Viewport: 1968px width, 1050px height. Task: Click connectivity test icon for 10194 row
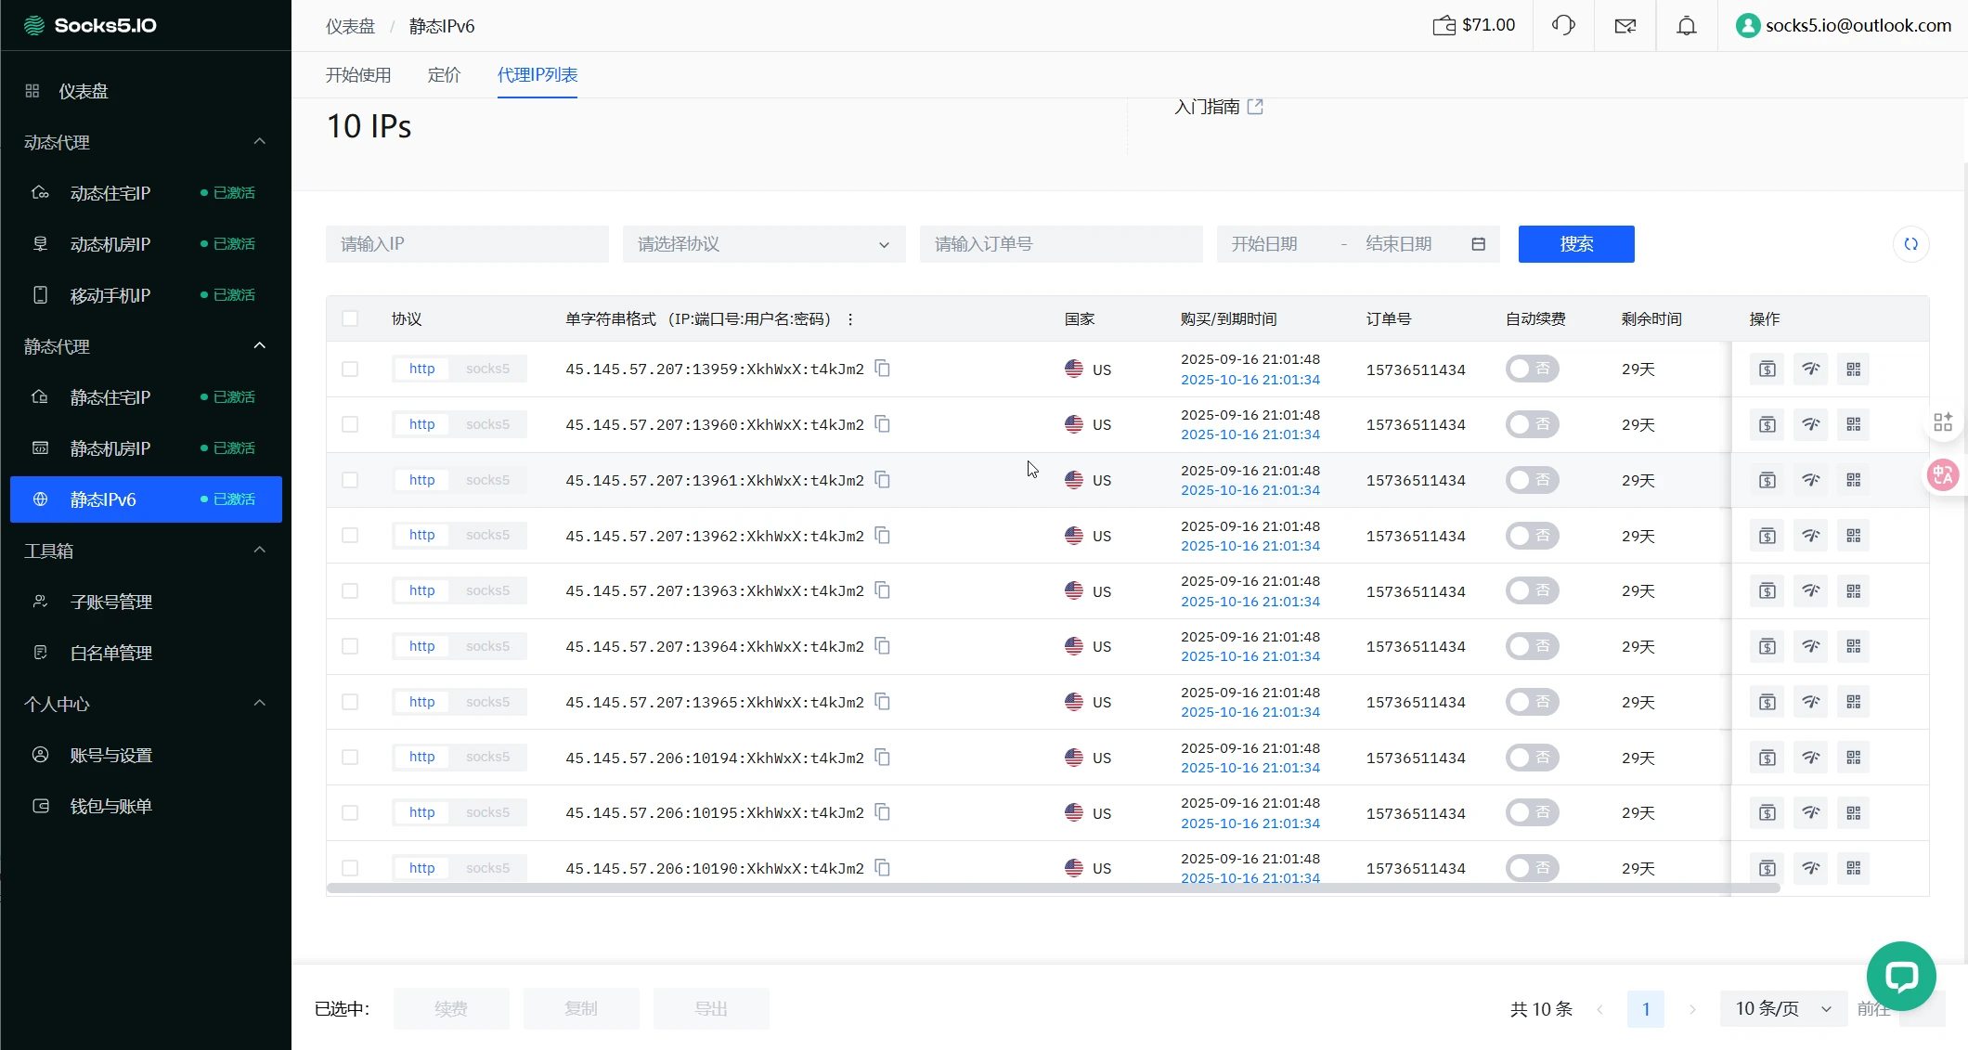[1810, 758]
